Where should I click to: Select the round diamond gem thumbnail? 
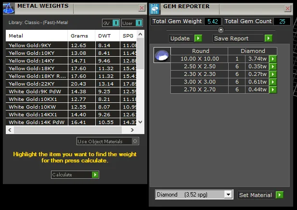(162, 55)
